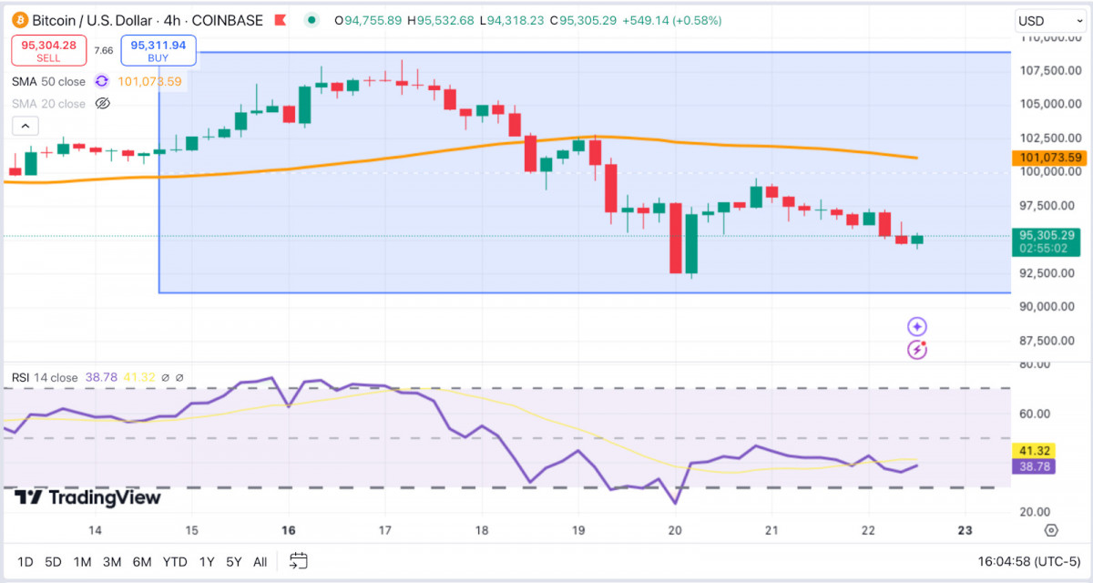1093x583 pixels.
Task: Open the go-to-date calendar icon
Action: pyautogui.click(x=299, y=561)
